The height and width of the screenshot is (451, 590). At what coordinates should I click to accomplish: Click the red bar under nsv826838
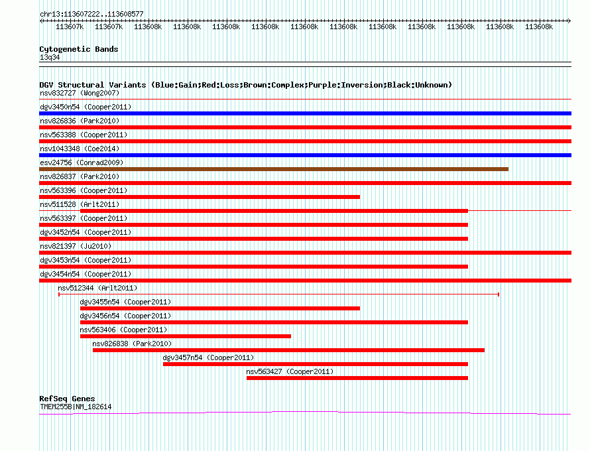pos(288,350)
